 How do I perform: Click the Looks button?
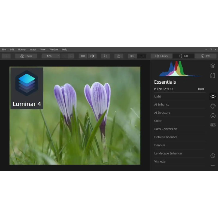(26, 56)
